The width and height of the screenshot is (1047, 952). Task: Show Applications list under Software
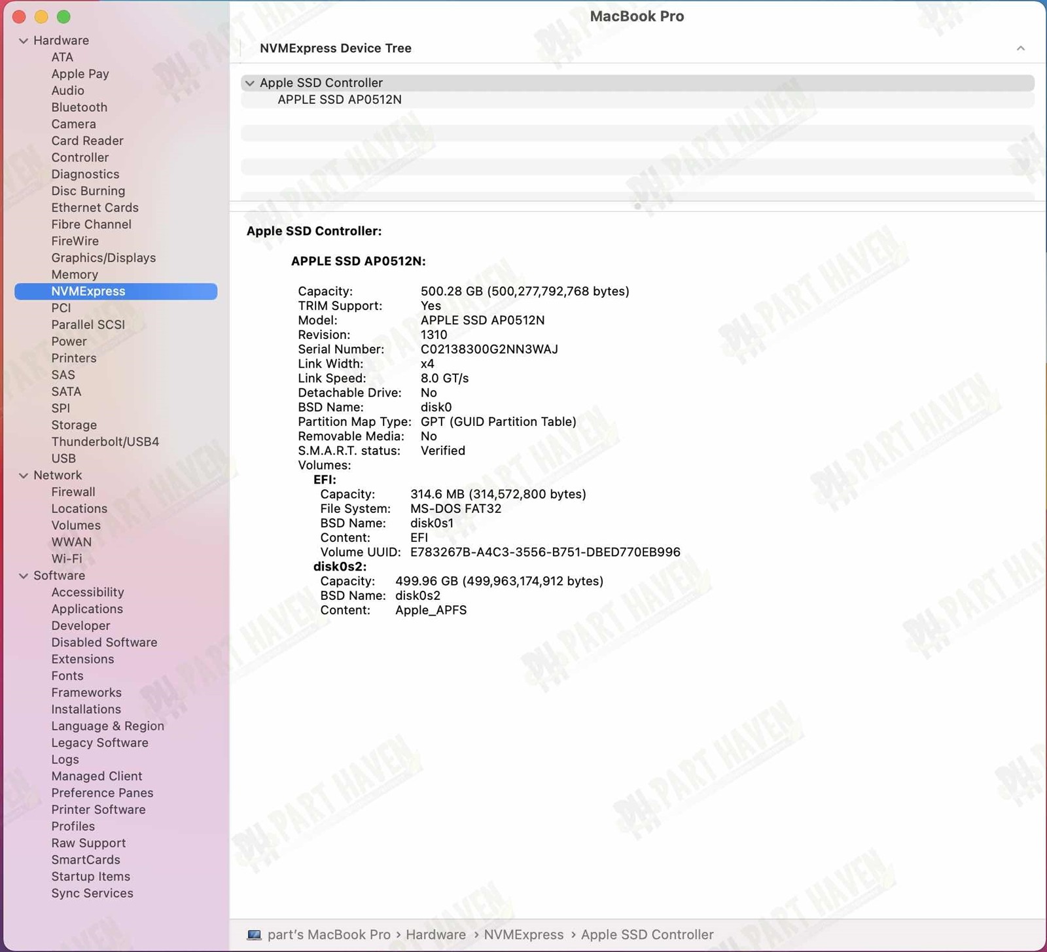pyautogui.click(x=87, y=609)
